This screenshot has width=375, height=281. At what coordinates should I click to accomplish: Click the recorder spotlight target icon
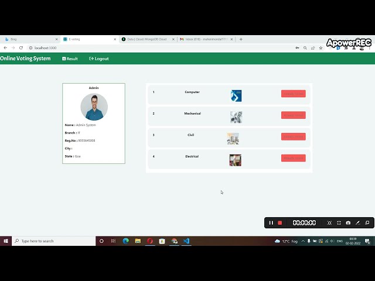[x=329, y=222]
